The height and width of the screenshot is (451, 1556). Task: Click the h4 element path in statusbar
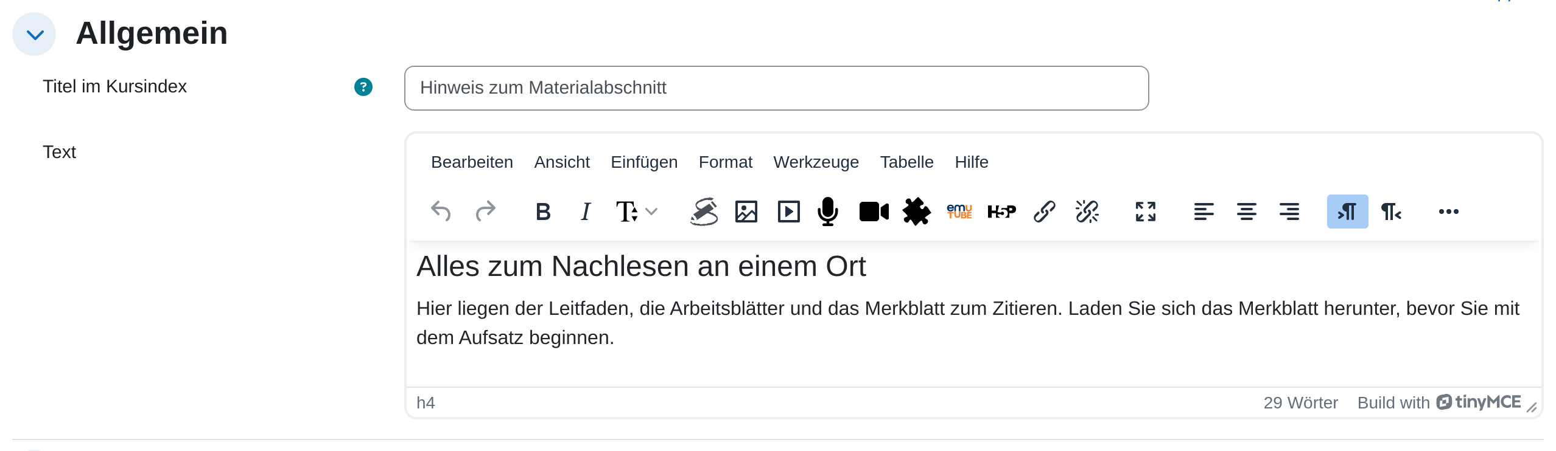pyautogui.click(x=426, y=403)
